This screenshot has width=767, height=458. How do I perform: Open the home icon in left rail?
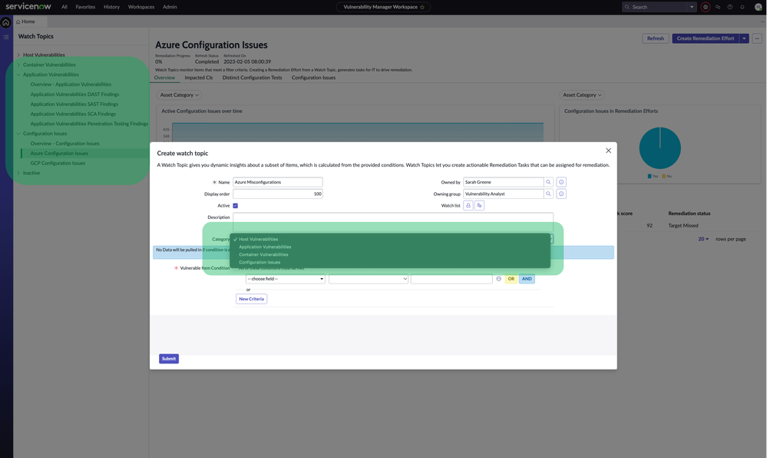click(6, 22)
